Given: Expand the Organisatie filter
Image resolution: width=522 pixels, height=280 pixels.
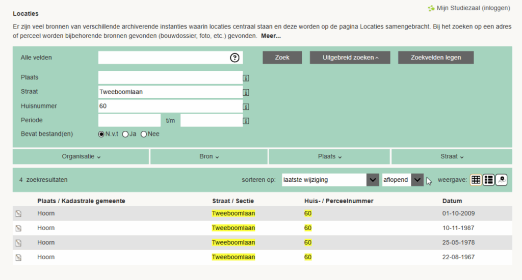Looking at the screenshot, I should tap(81, 156).
